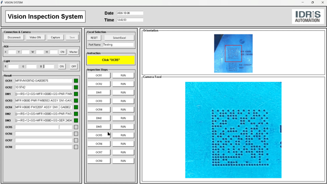Run the OCR1 inspection step

coord(123,76)
